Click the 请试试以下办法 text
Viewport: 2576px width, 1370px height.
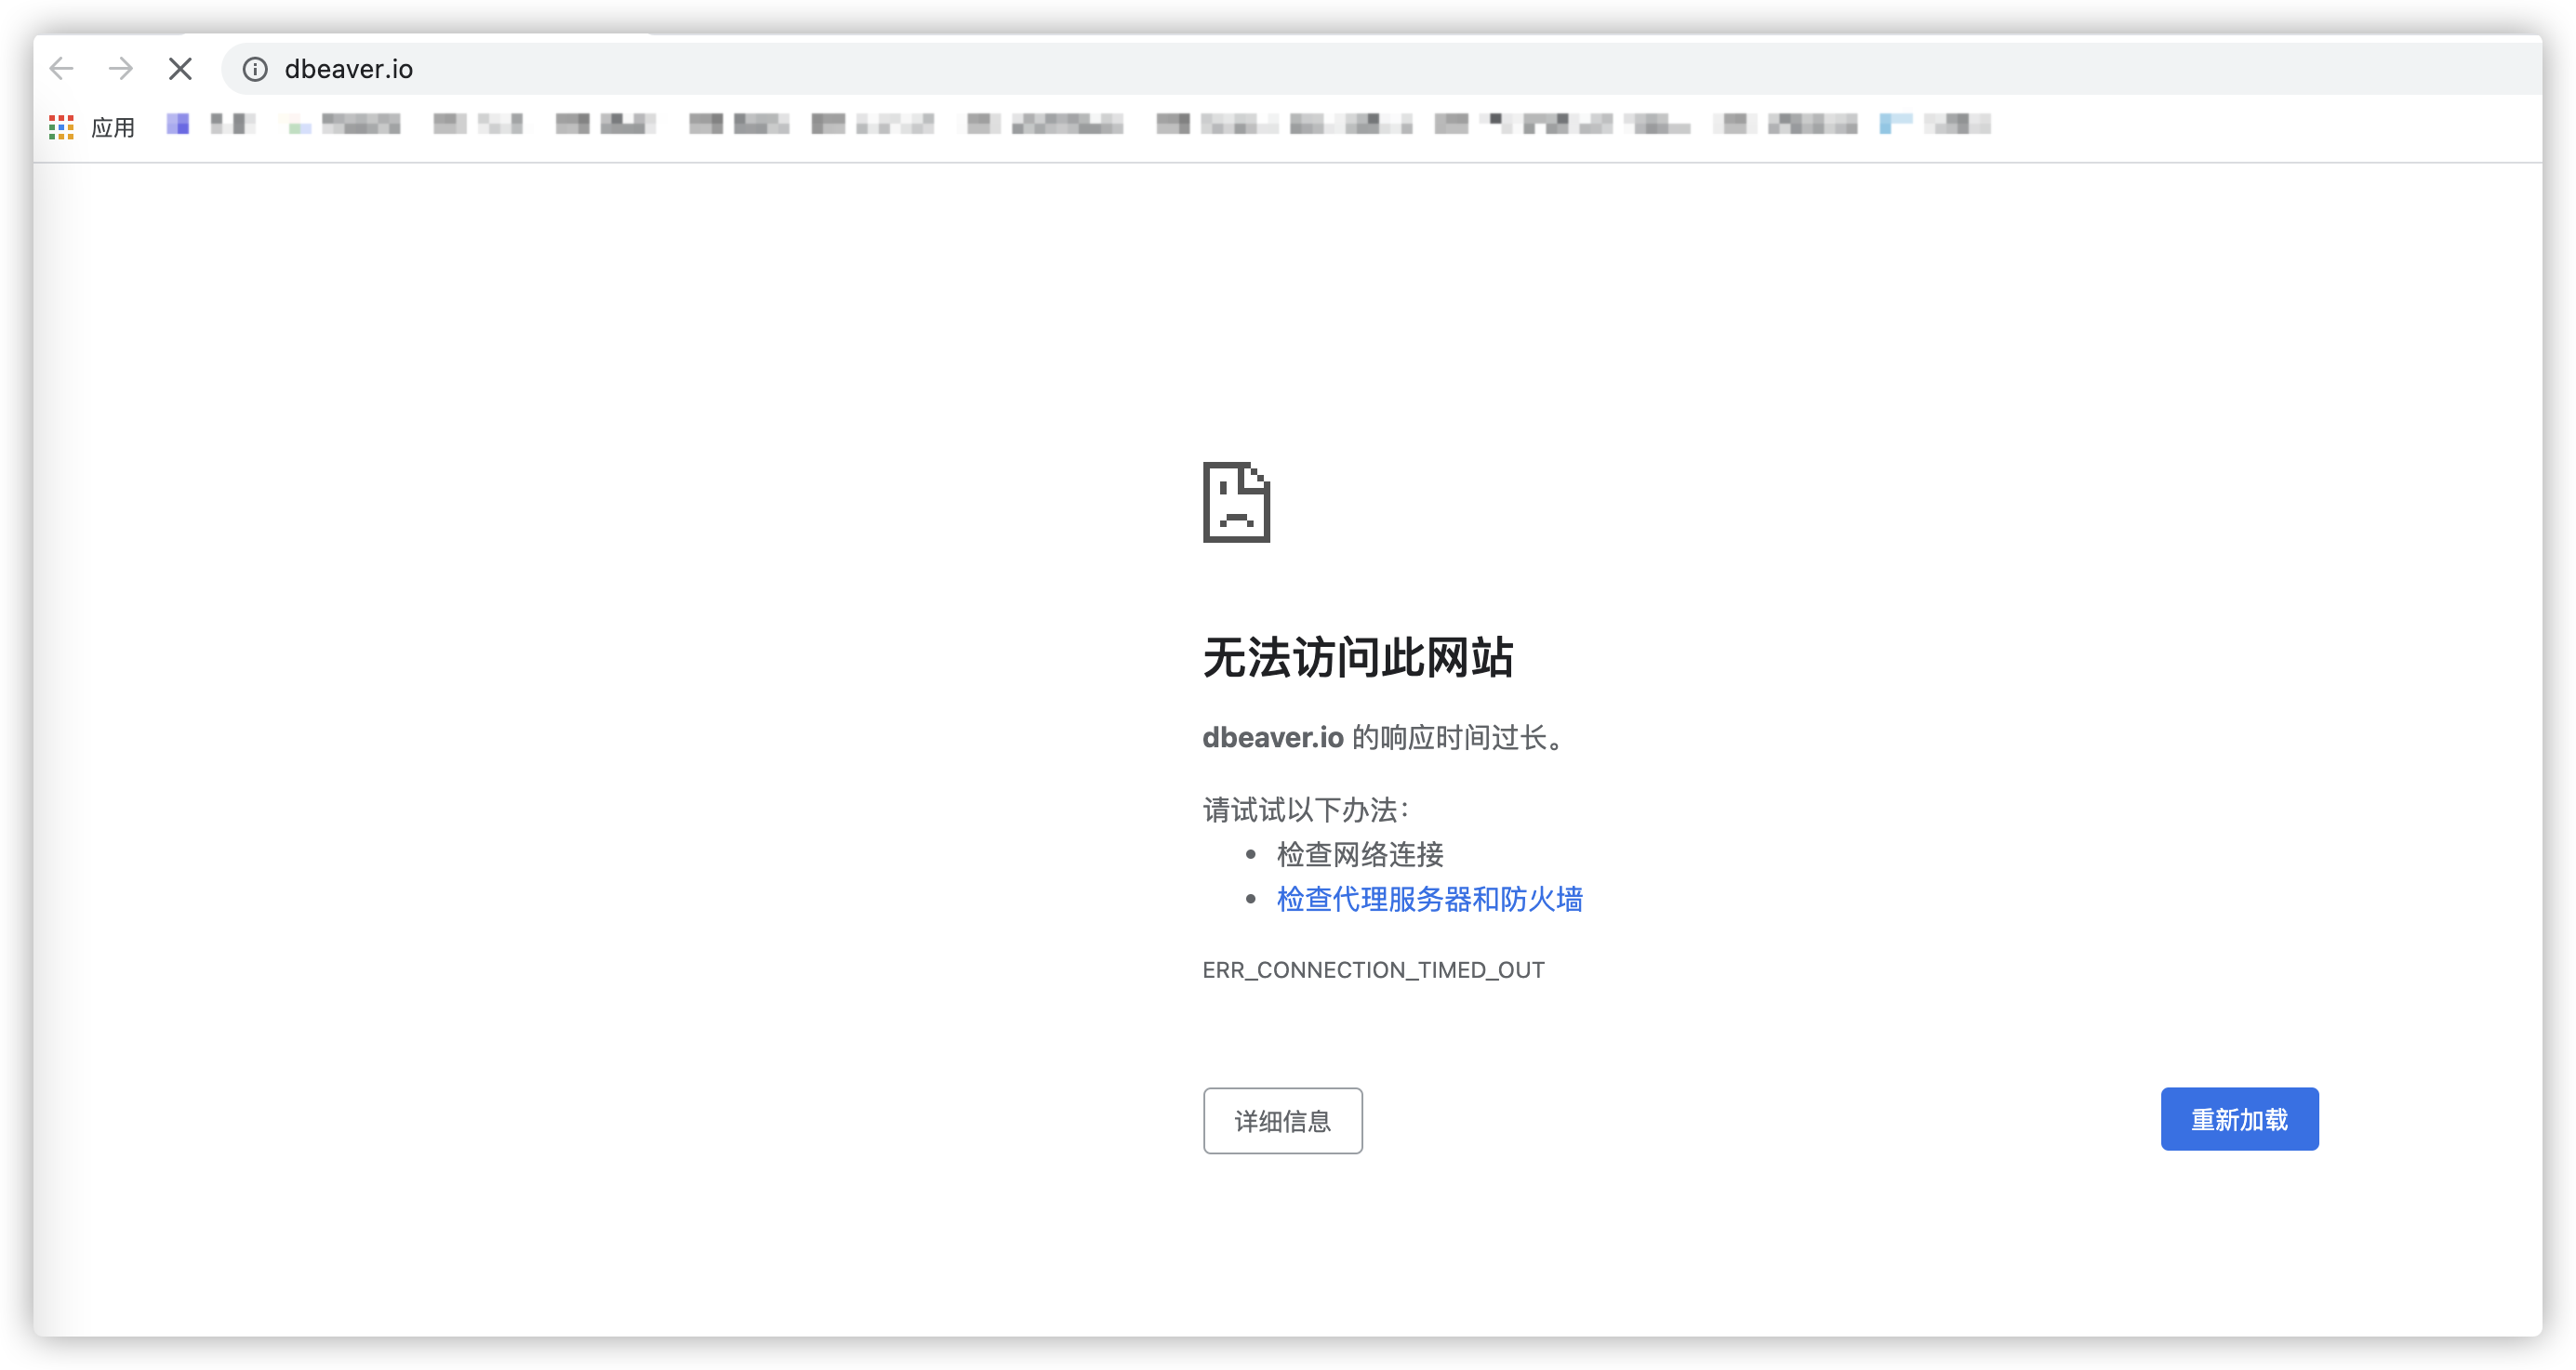pos(1306,810)
